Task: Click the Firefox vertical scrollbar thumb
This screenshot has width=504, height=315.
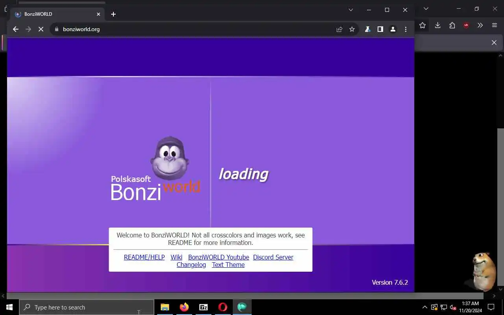Action: click(x=500, y=207)
